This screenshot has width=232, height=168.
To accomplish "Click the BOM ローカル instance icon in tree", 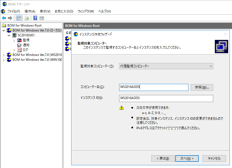I will tap(9, 30).
